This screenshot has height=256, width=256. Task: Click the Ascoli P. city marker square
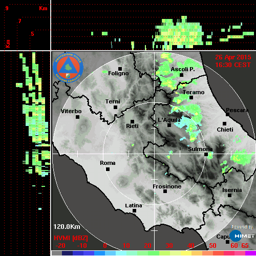click(x=182, y=75)
